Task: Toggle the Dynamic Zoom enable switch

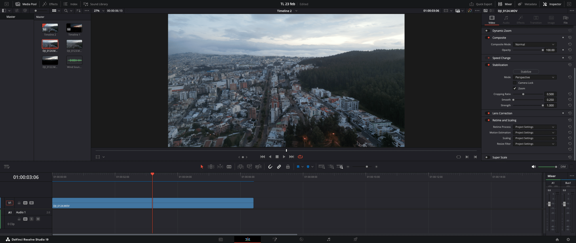Action: pyautogui.click(x=487, y=31)
